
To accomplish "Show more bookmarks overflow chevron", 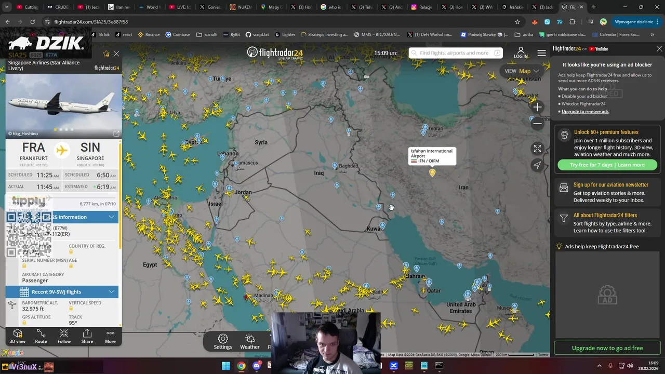I will pyautogui.click(x=653, y=35).
